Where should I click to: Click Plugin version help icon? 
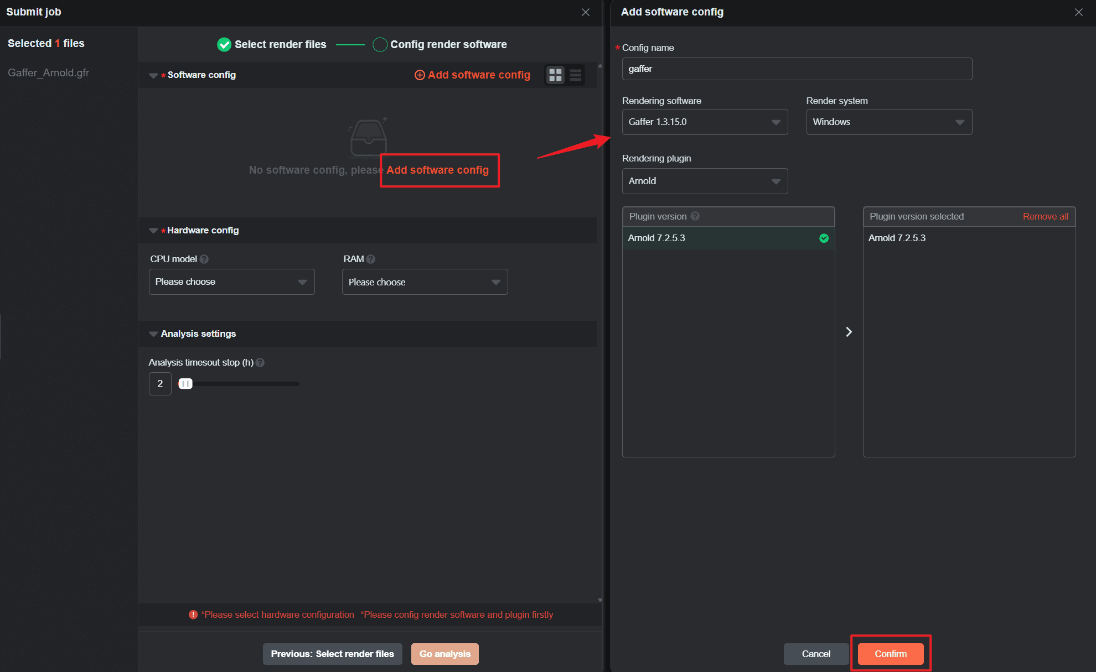pos(695,216)
